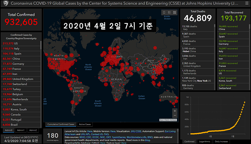Image resolution: width=251 pixels, height=144 pixels.
Task: Select the '82,361 China' row
Action: (x=21, y=59)
